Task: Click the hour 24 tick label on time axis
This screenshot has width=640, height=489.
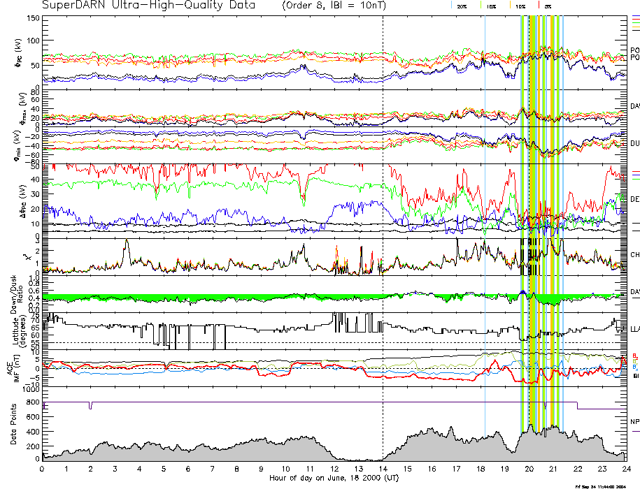Action: 626,469
